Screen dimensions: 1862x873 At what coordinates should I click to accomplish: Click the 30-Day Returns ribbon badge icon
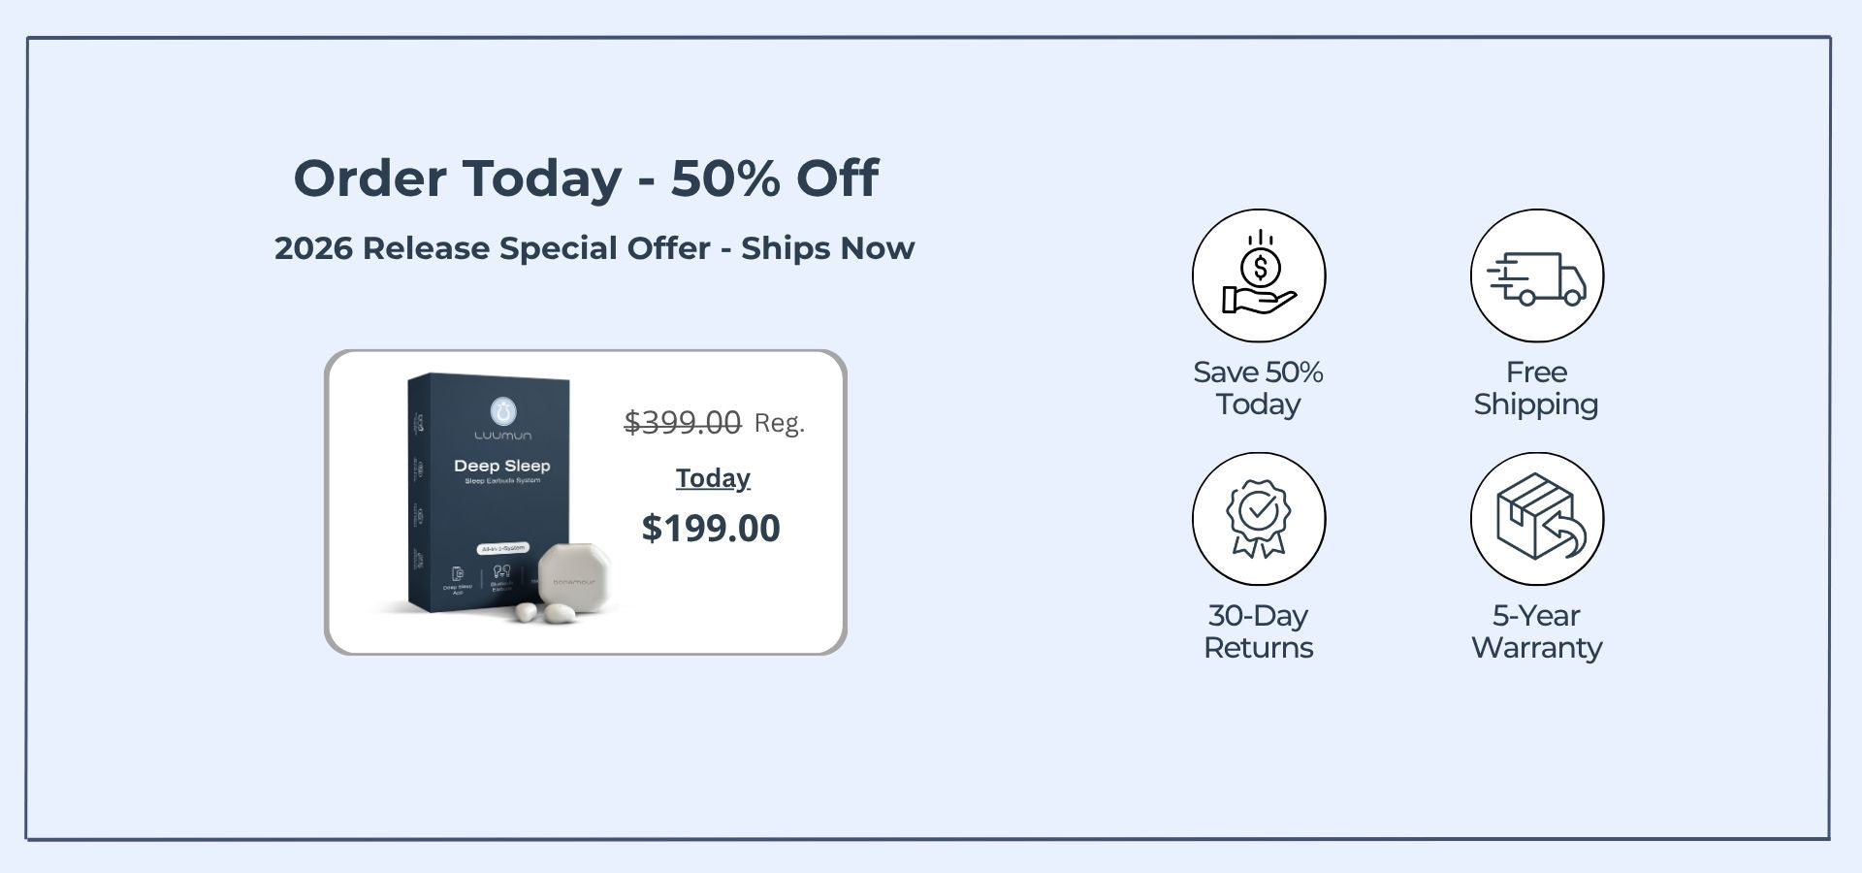tap(1259, 519)
